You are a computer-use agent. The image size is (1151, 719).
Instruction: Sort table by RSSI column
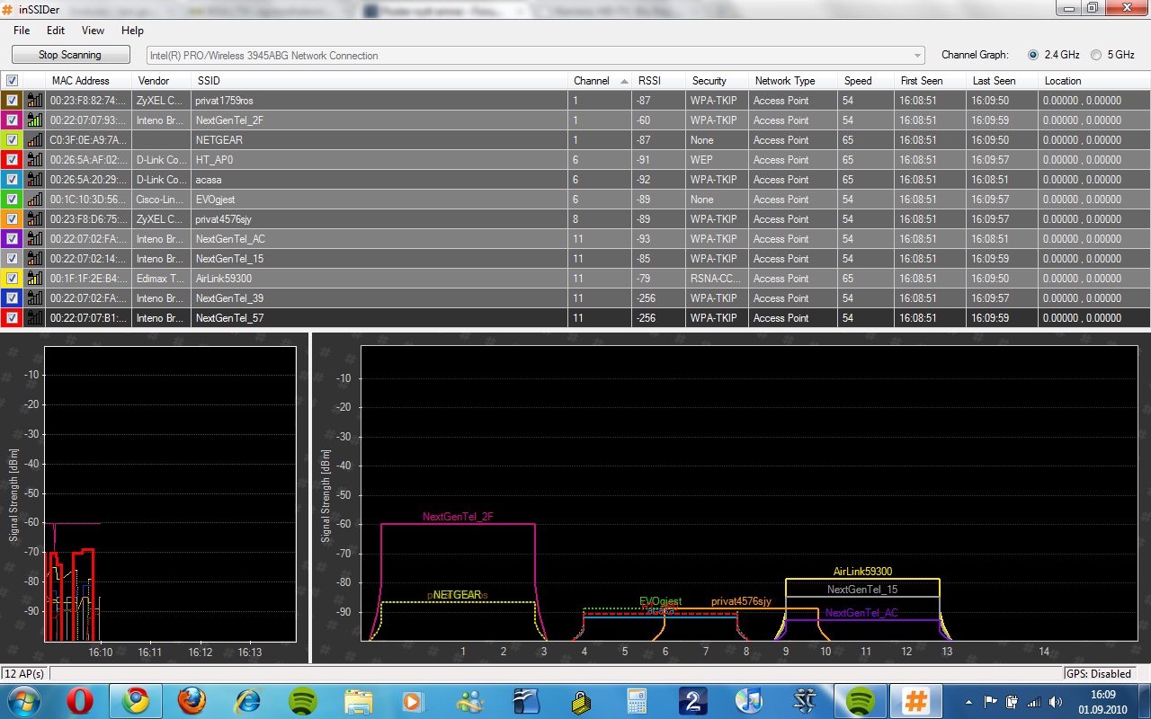[658, 81]
